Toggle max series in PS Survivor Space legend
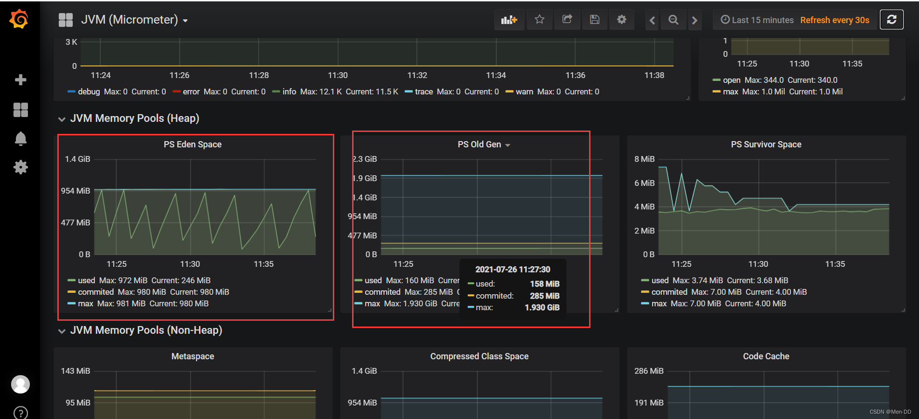This screenshot has width=919, height=419. pos(659,303)
